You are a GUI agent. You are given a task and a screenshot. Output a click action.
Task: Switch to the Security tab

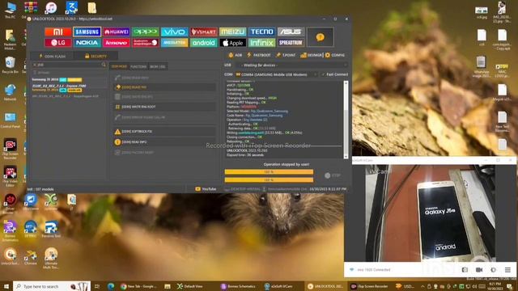(x=96, y=57)
